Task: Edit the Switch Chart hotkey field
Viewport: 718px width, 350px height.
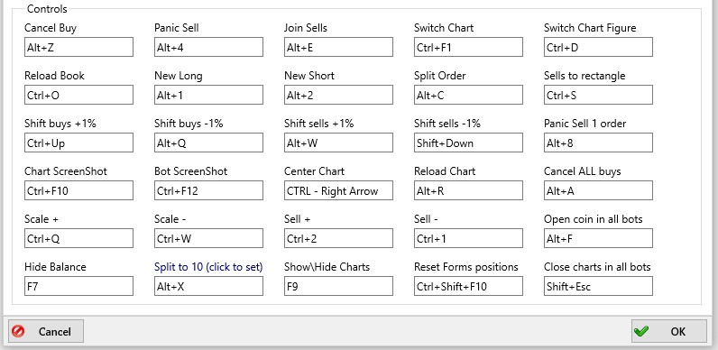Action: [x=468, y=47]
